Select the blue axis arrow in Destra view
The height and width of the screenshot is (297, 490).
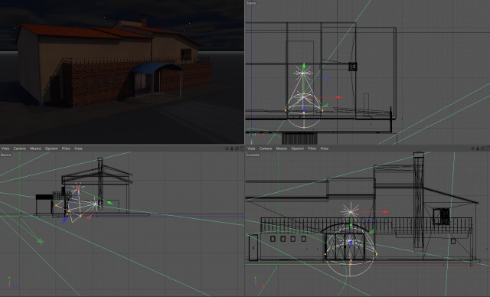(x=64, y=220)
